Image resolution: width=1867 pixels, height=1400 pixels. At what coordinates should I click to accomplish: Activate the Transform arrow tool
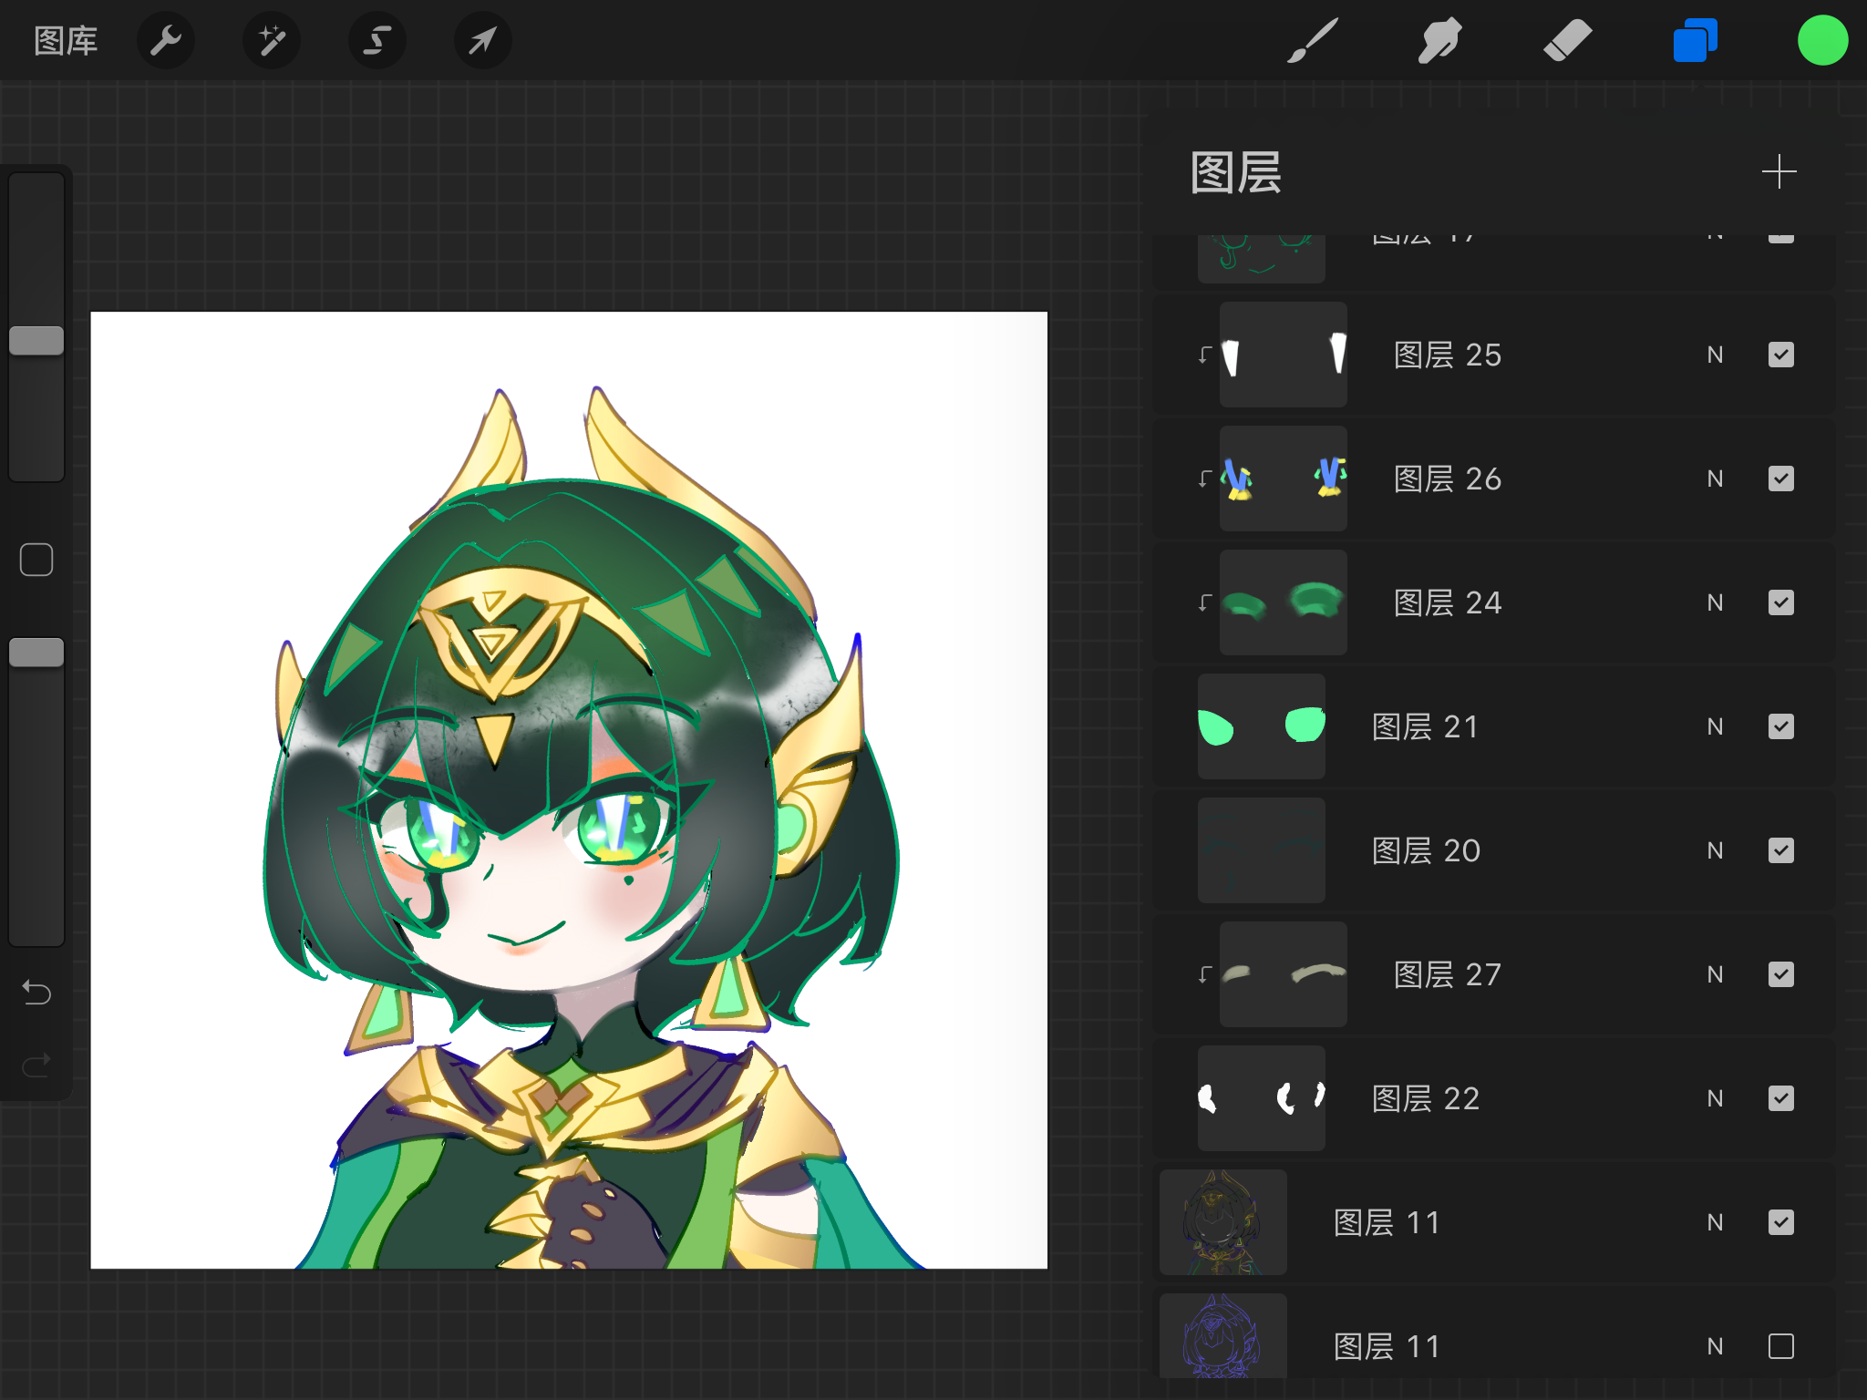[x=483, y=41]
